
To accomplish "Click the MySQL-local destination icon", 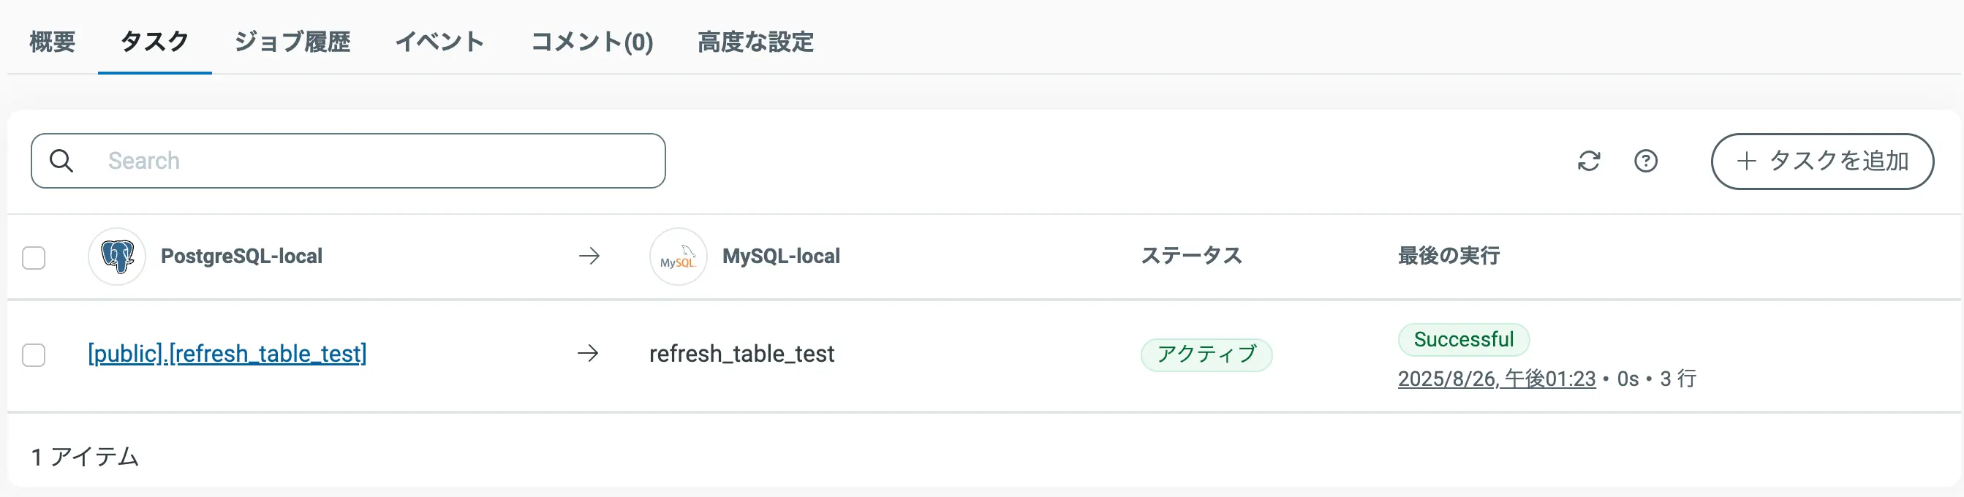I will click(x=677, y=256).
